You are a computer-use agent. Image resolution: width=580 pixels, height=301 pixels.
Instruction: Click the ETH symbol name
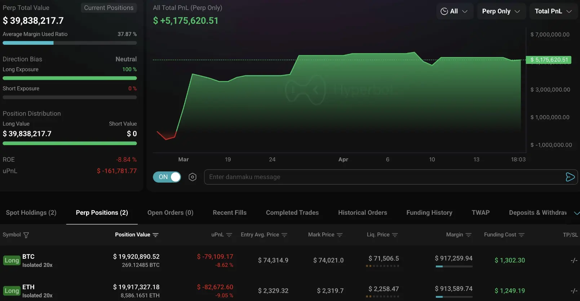click(x=28, y=287)
